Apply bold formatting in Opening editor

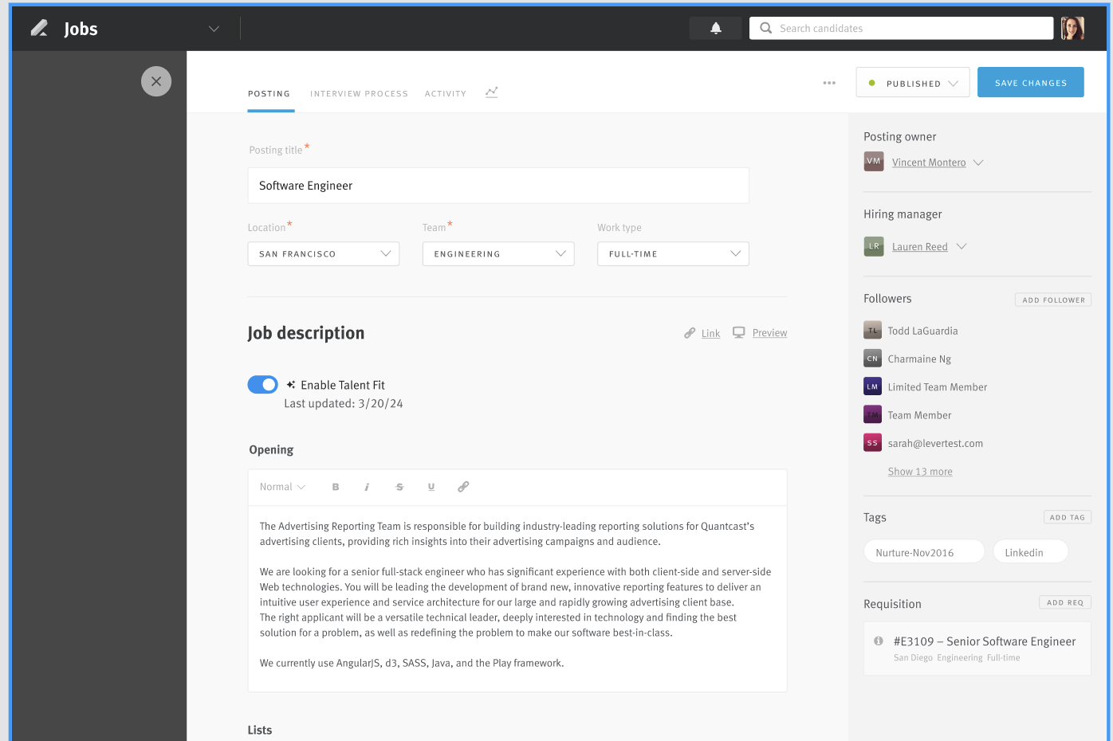click(x=336, y=487)
